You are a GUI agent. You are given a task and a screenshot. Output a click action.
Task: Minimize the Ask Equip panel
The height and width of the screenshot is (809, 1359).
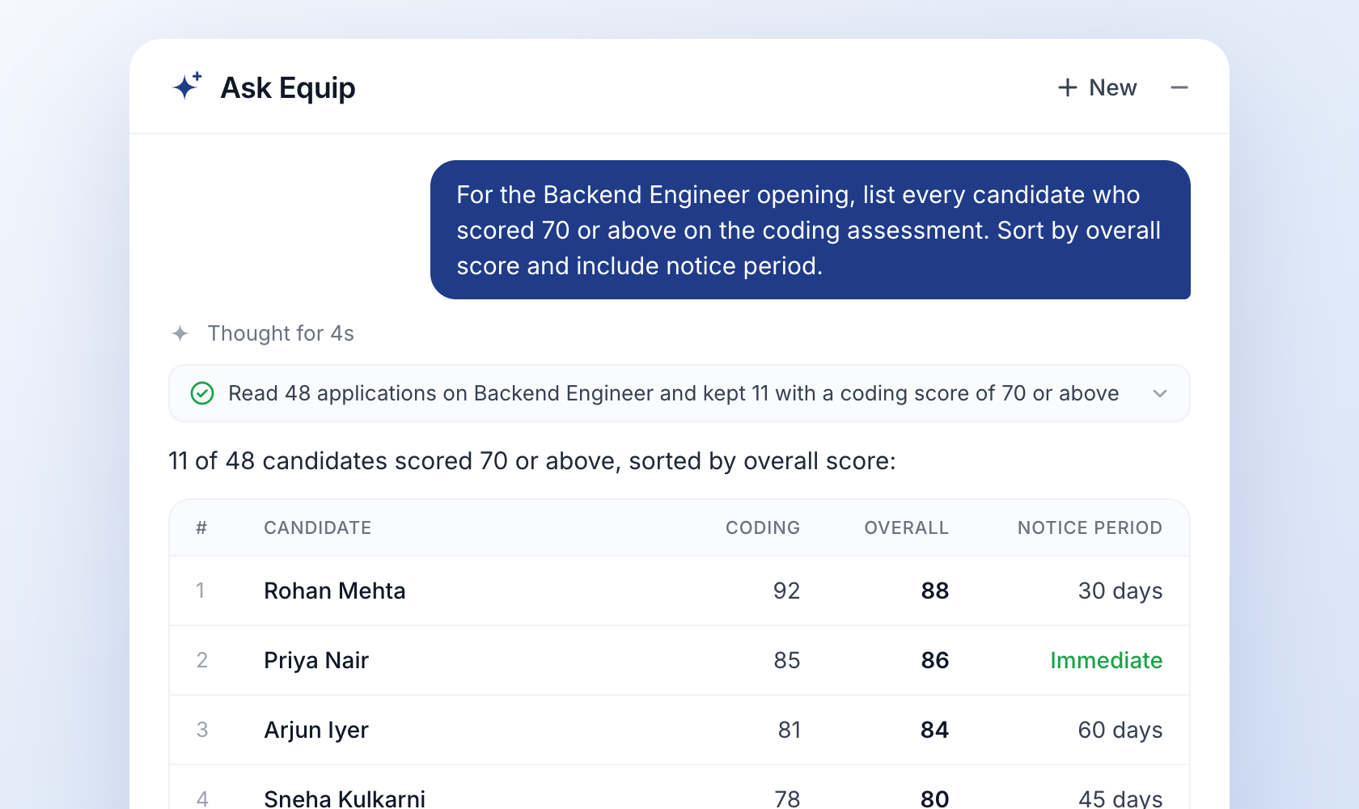click(x=1179, y=87)
